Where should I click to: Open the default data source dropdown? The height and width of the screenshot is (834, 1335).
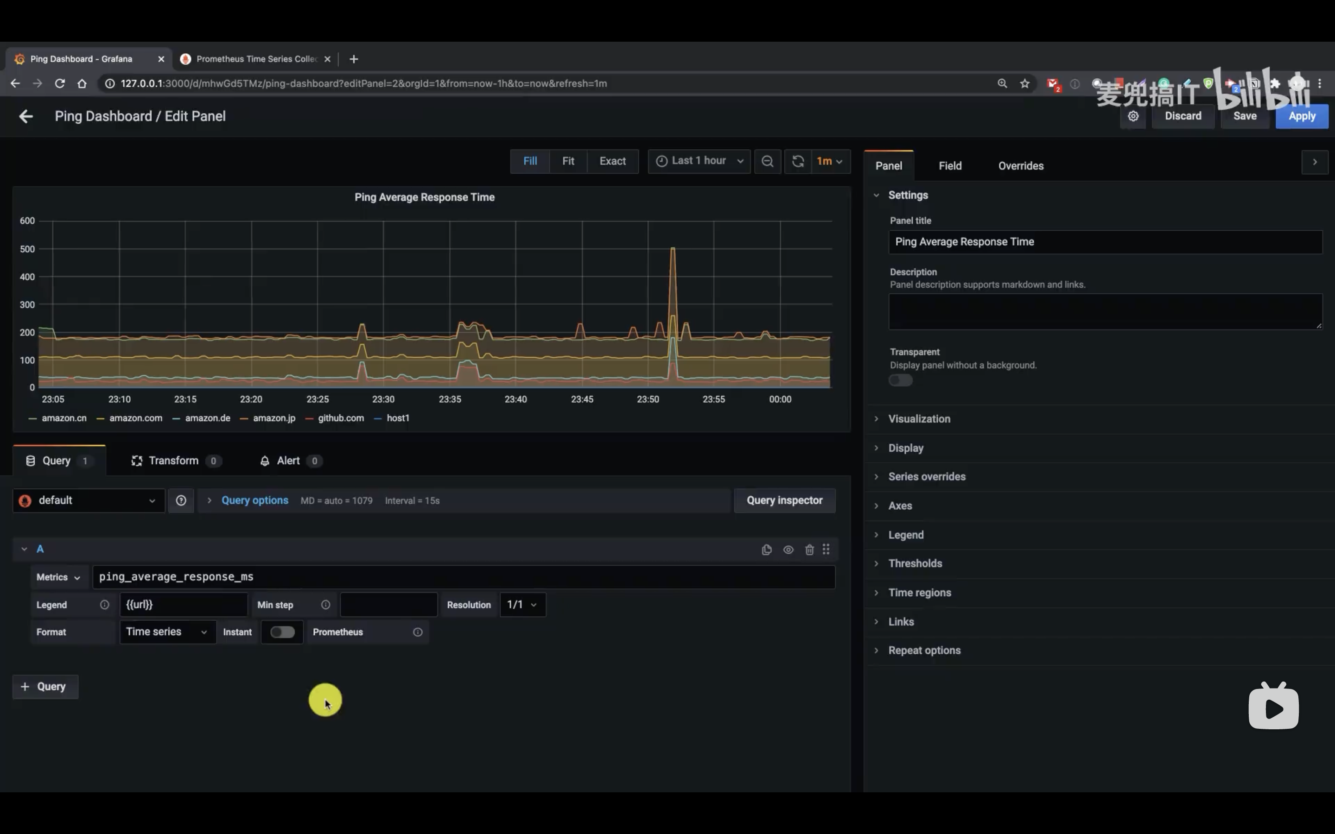88,500
